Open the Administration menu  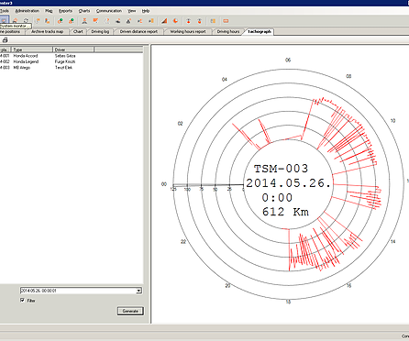click(28, 11)
